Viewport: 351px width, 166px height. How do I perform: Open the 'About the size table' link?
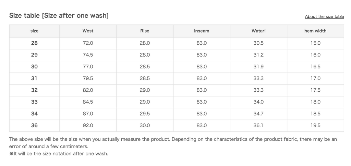(324, 16)
